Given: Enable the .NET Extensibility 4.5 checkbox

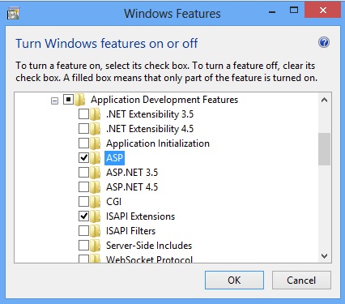Looking at the screenshot, I should coord(83,129).
